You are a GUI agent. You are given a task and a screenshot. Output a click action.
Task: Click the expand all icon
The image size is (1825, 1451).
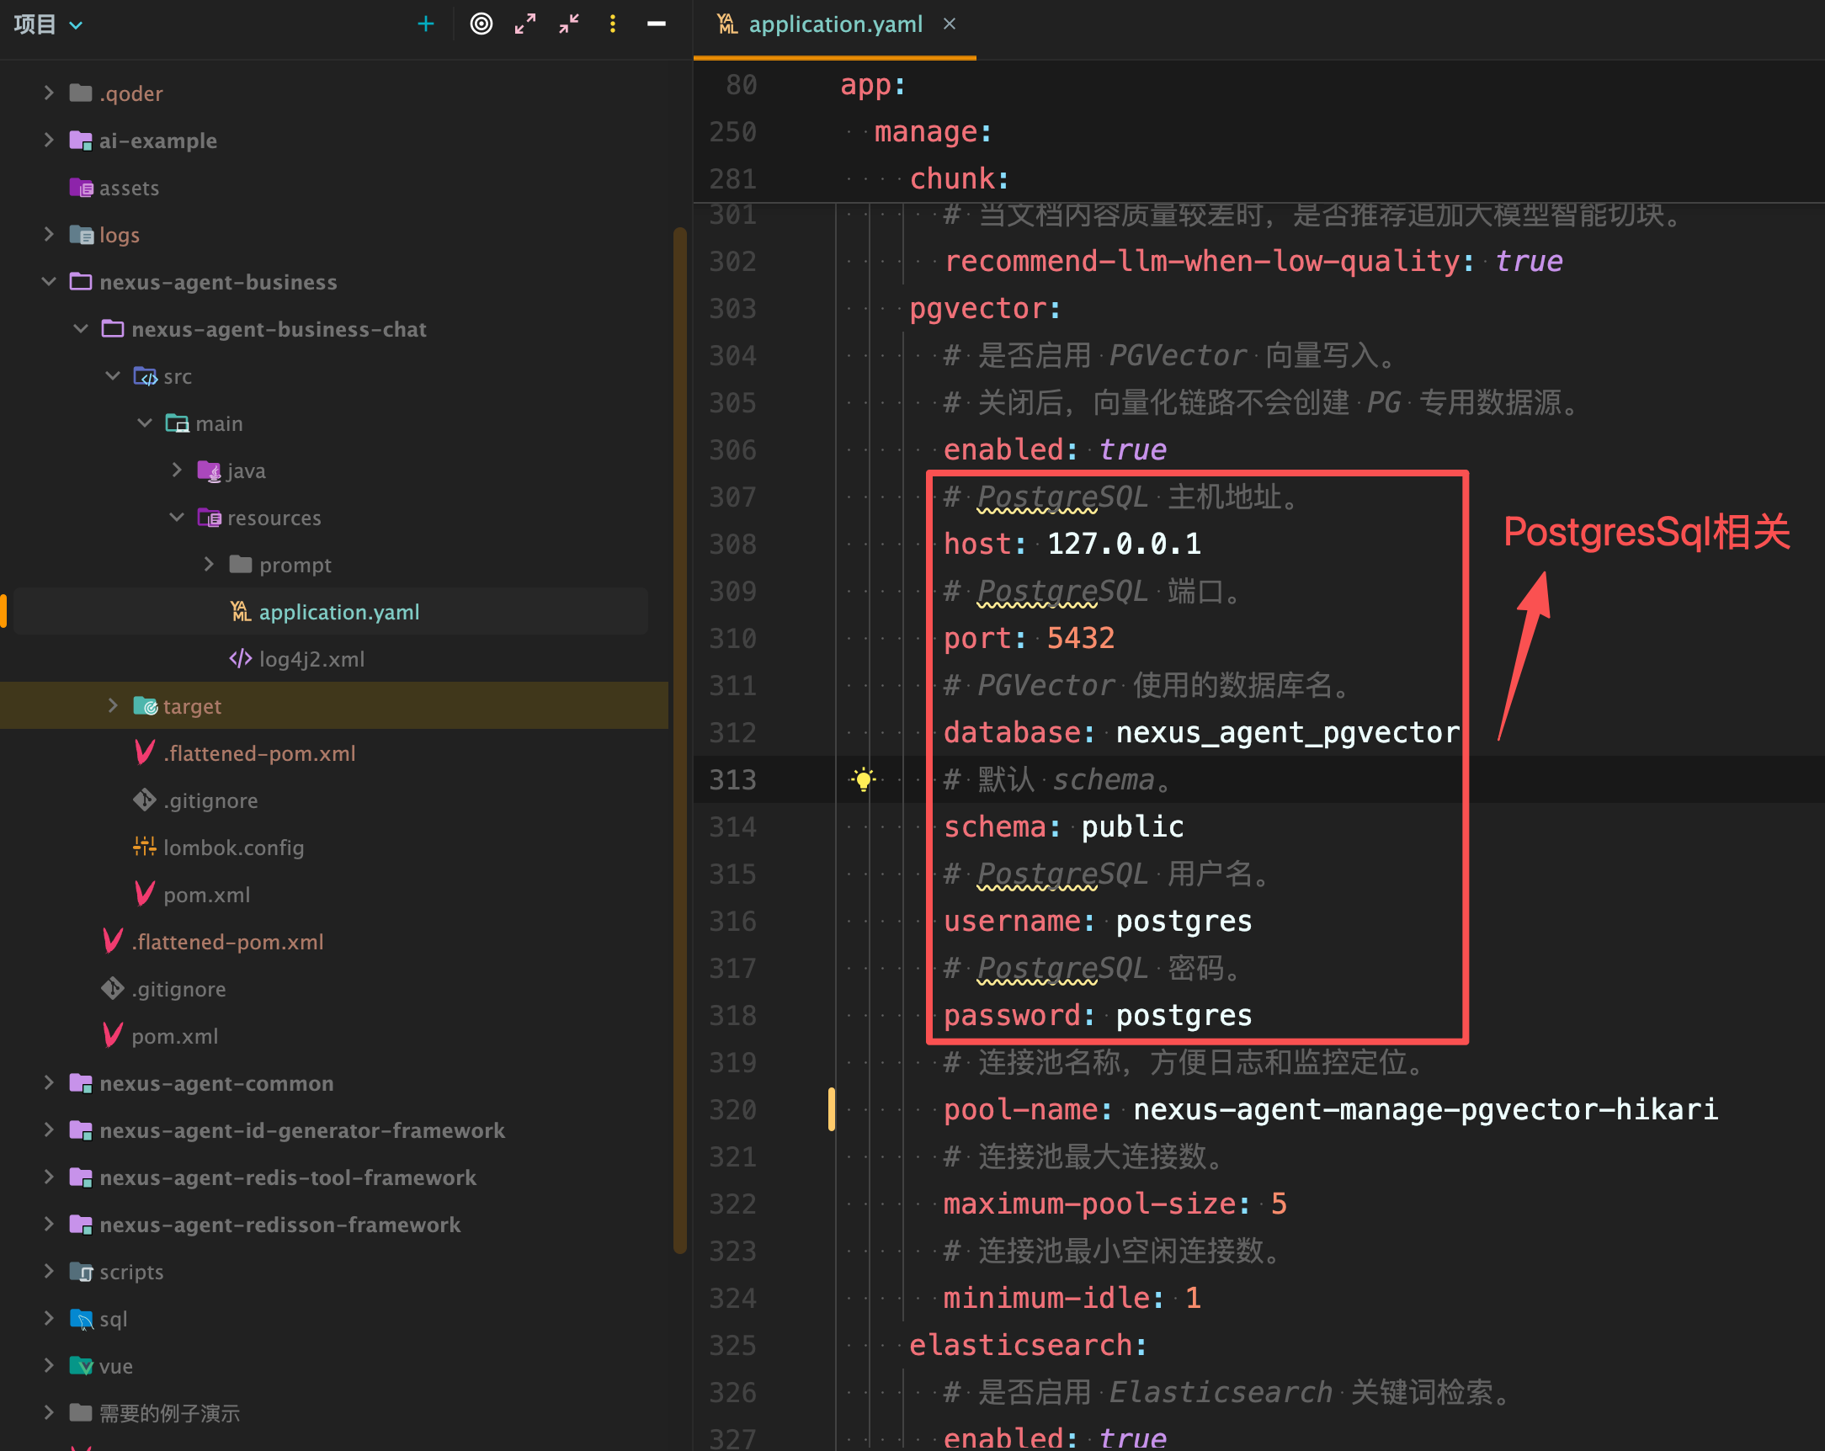tap(524, 24)
